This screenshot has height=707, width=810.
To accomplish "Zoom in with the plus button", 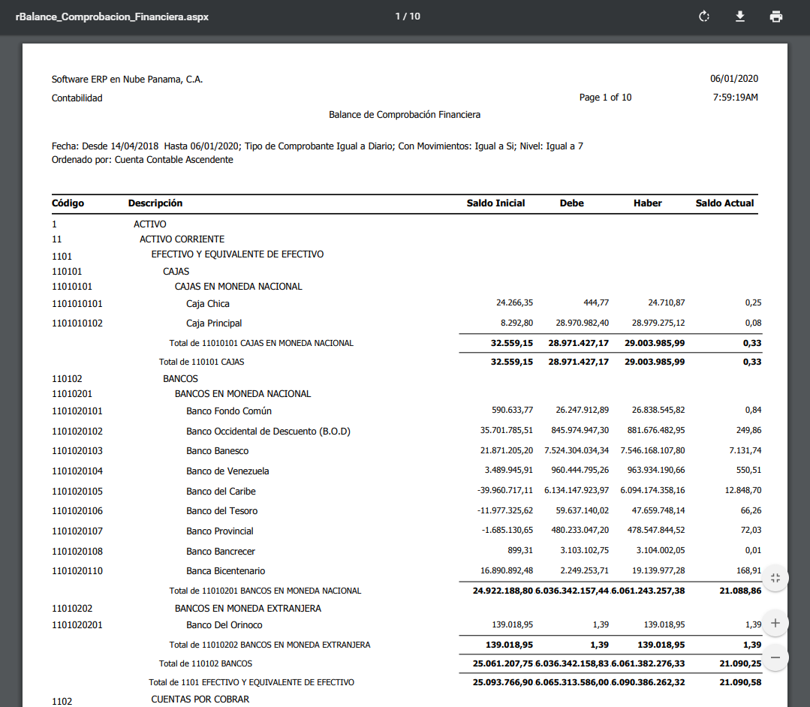I will (775, 623).
